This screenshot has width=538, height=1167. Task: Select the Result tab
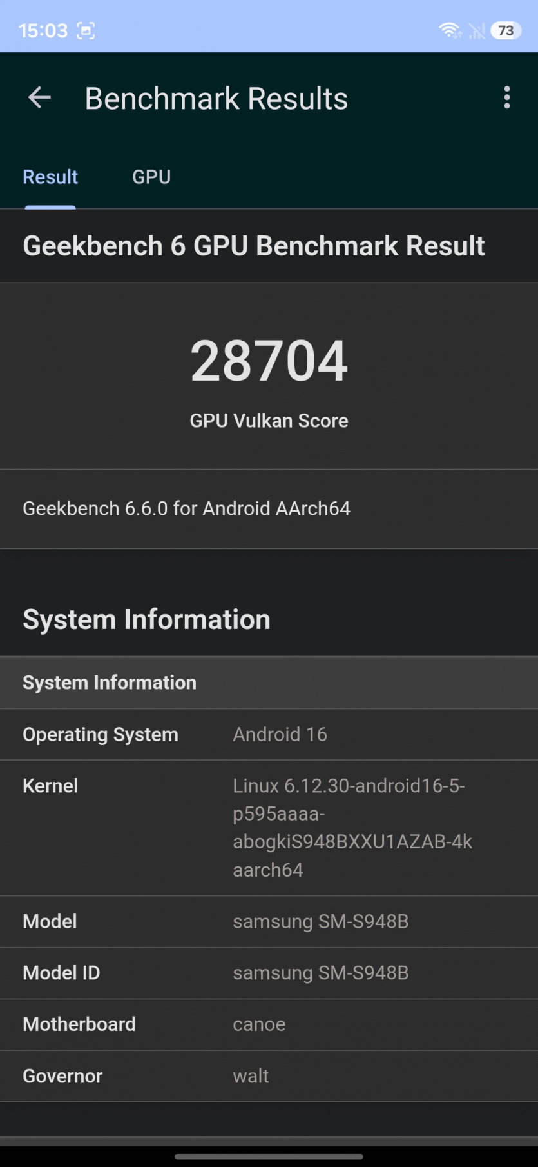[50, 177]
